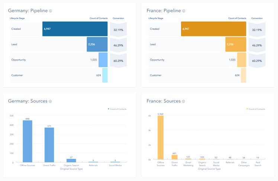Select the Germany Customer funnel bar
Screen dimensions: 278x181
(x=105, y=75)
